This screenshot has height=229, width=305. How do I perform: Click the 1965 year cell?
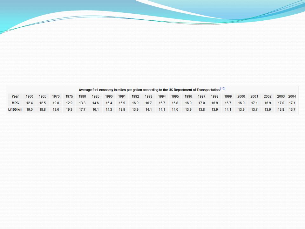coord(43,96)
